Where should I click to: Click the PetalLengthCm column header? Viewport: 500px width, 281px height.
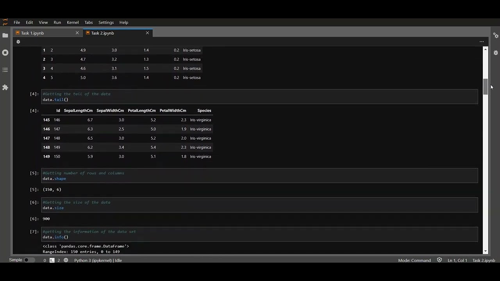[142, 111]
